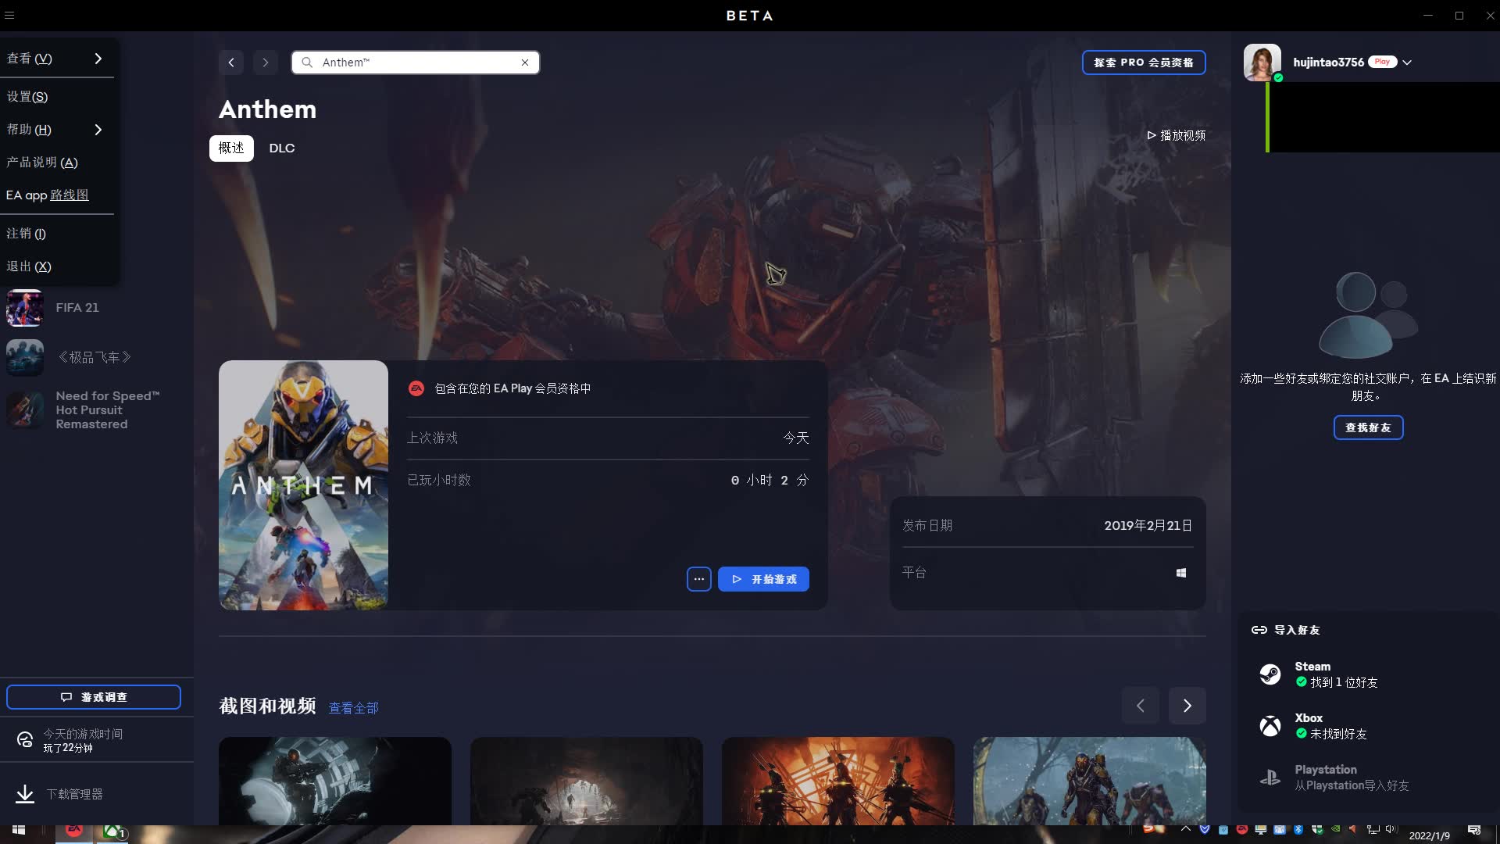Show next screenshots with right carousel arrow

point(1187,706)
